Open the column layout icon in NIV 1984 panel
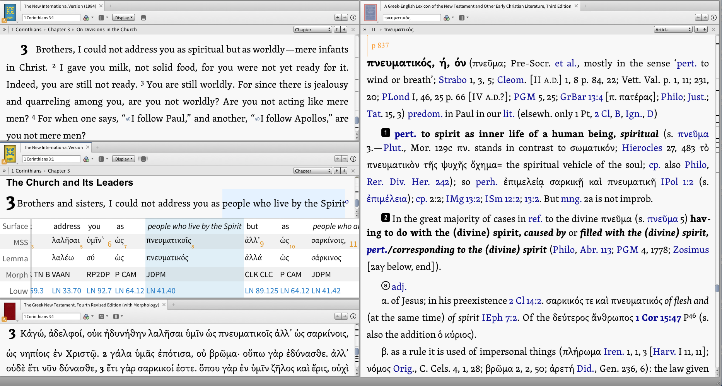The height and width of the screenshot is (386, 722). pos(101,18)
